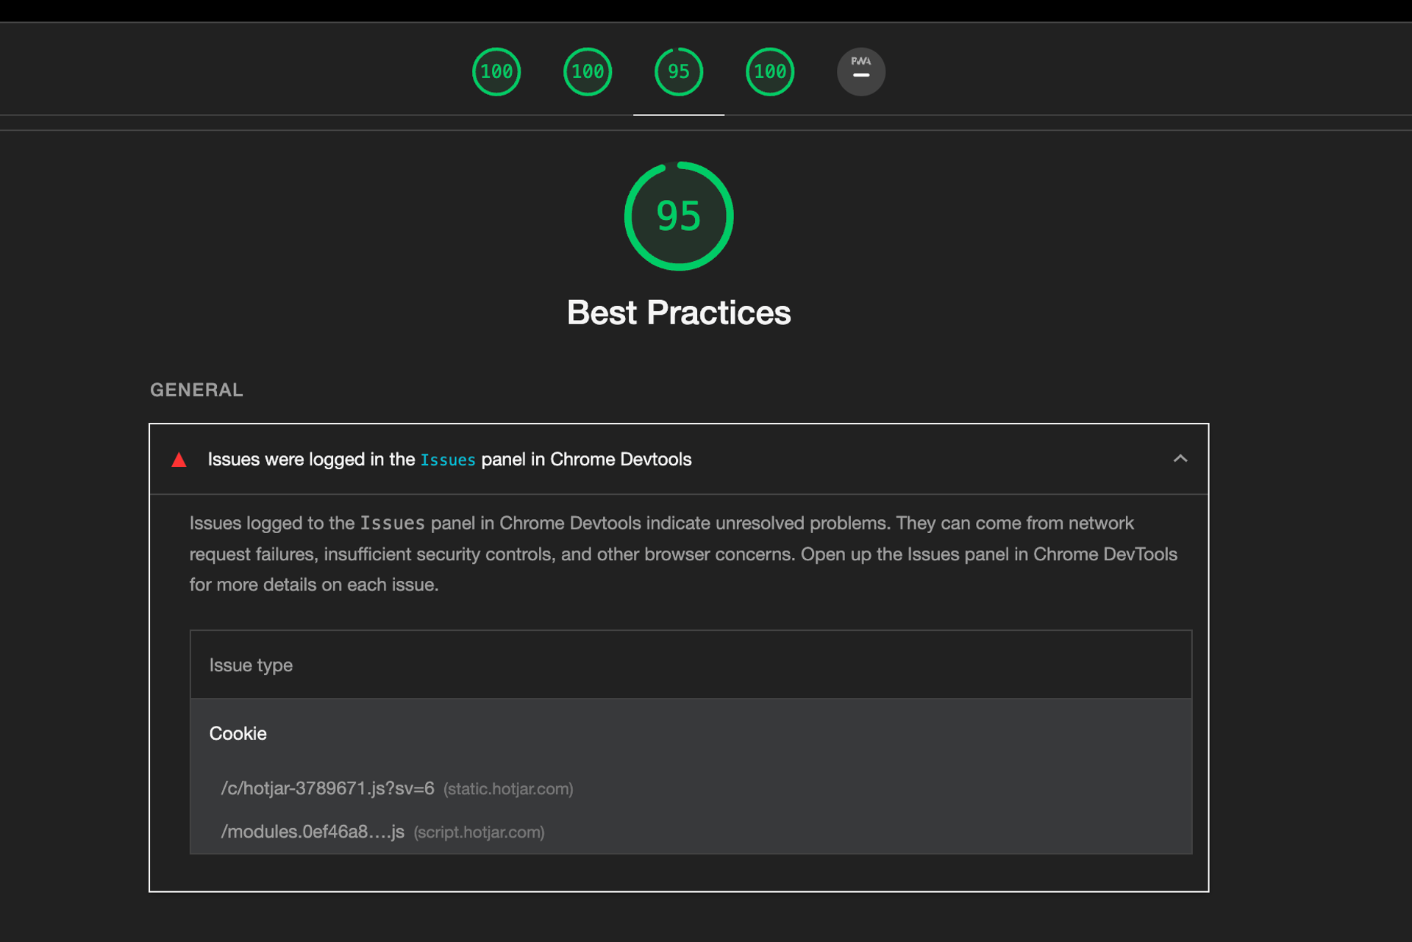Click the modules.0ef46a8 js script URL

pyautogui.click(x=313, y=832)
